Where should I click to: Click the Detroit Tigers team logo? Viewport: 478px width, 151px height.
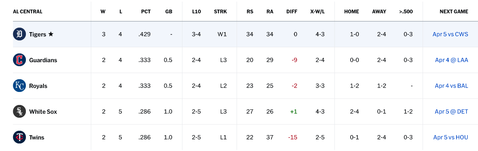20,34
